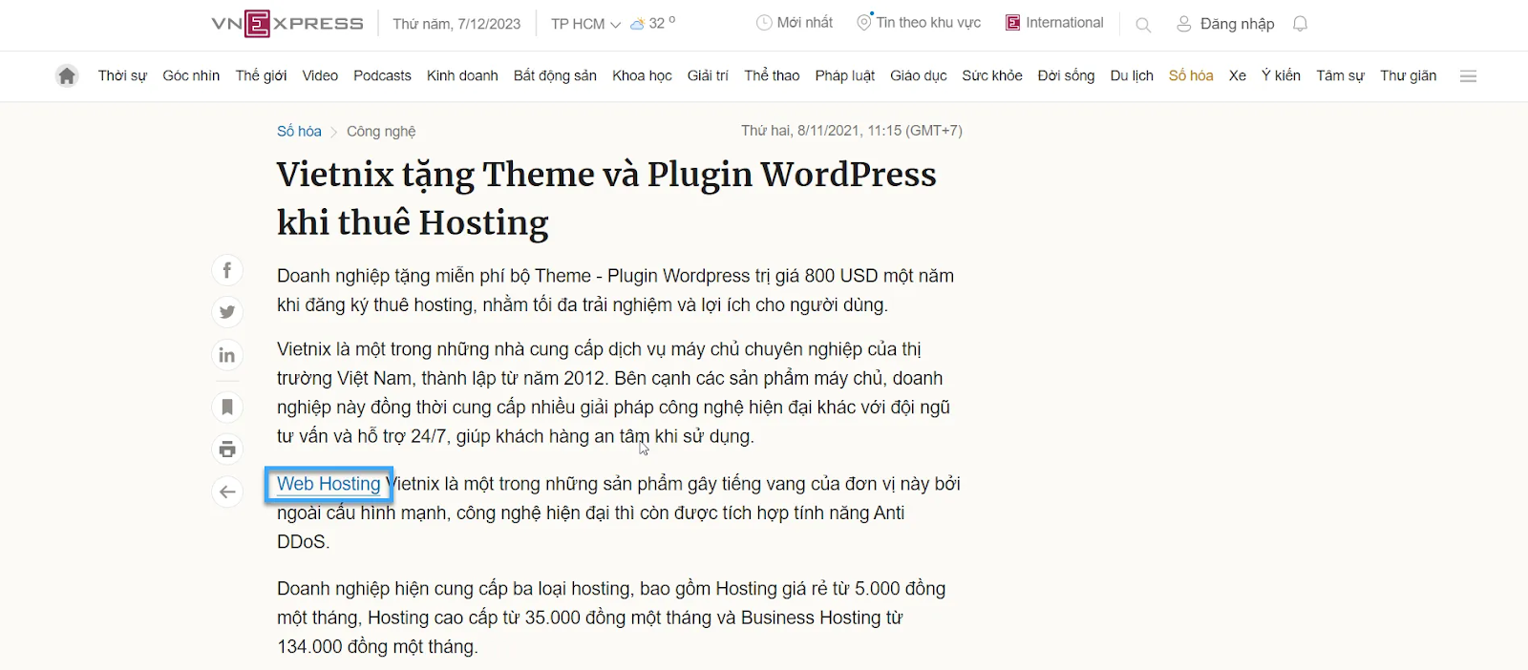Screen dimensions: 1528x670
Task: Go back using left arrow icon
Action: point(227,492)
